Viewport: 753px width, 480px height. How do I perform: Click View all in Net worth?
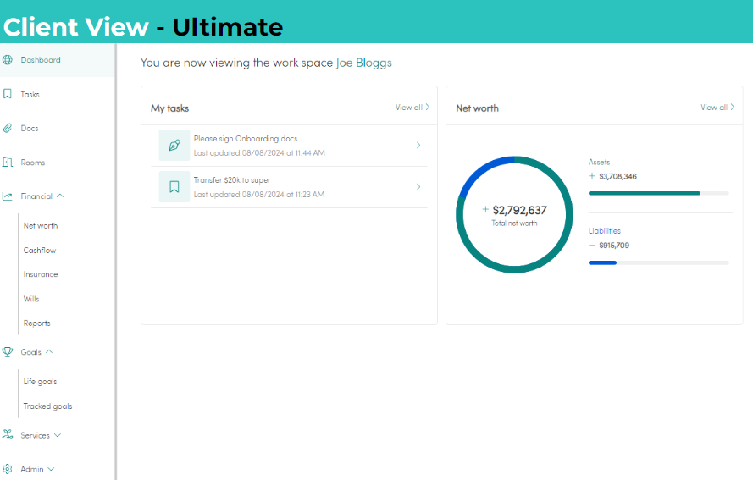pyautogui.click(x=717, y=107)
